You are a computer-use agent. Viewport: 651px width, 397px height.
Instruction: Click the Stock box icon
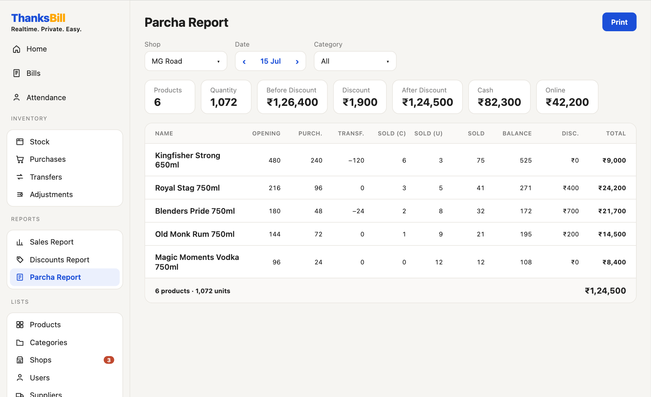[20, 142]
